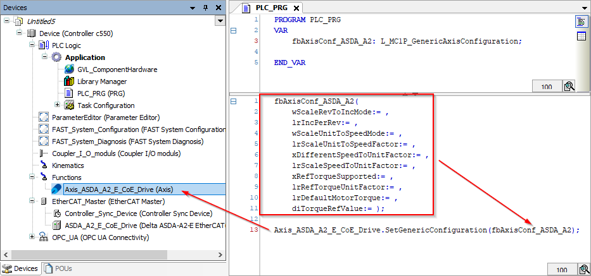Click the FAST_System_Configuration icon

(x=44, y=129)
